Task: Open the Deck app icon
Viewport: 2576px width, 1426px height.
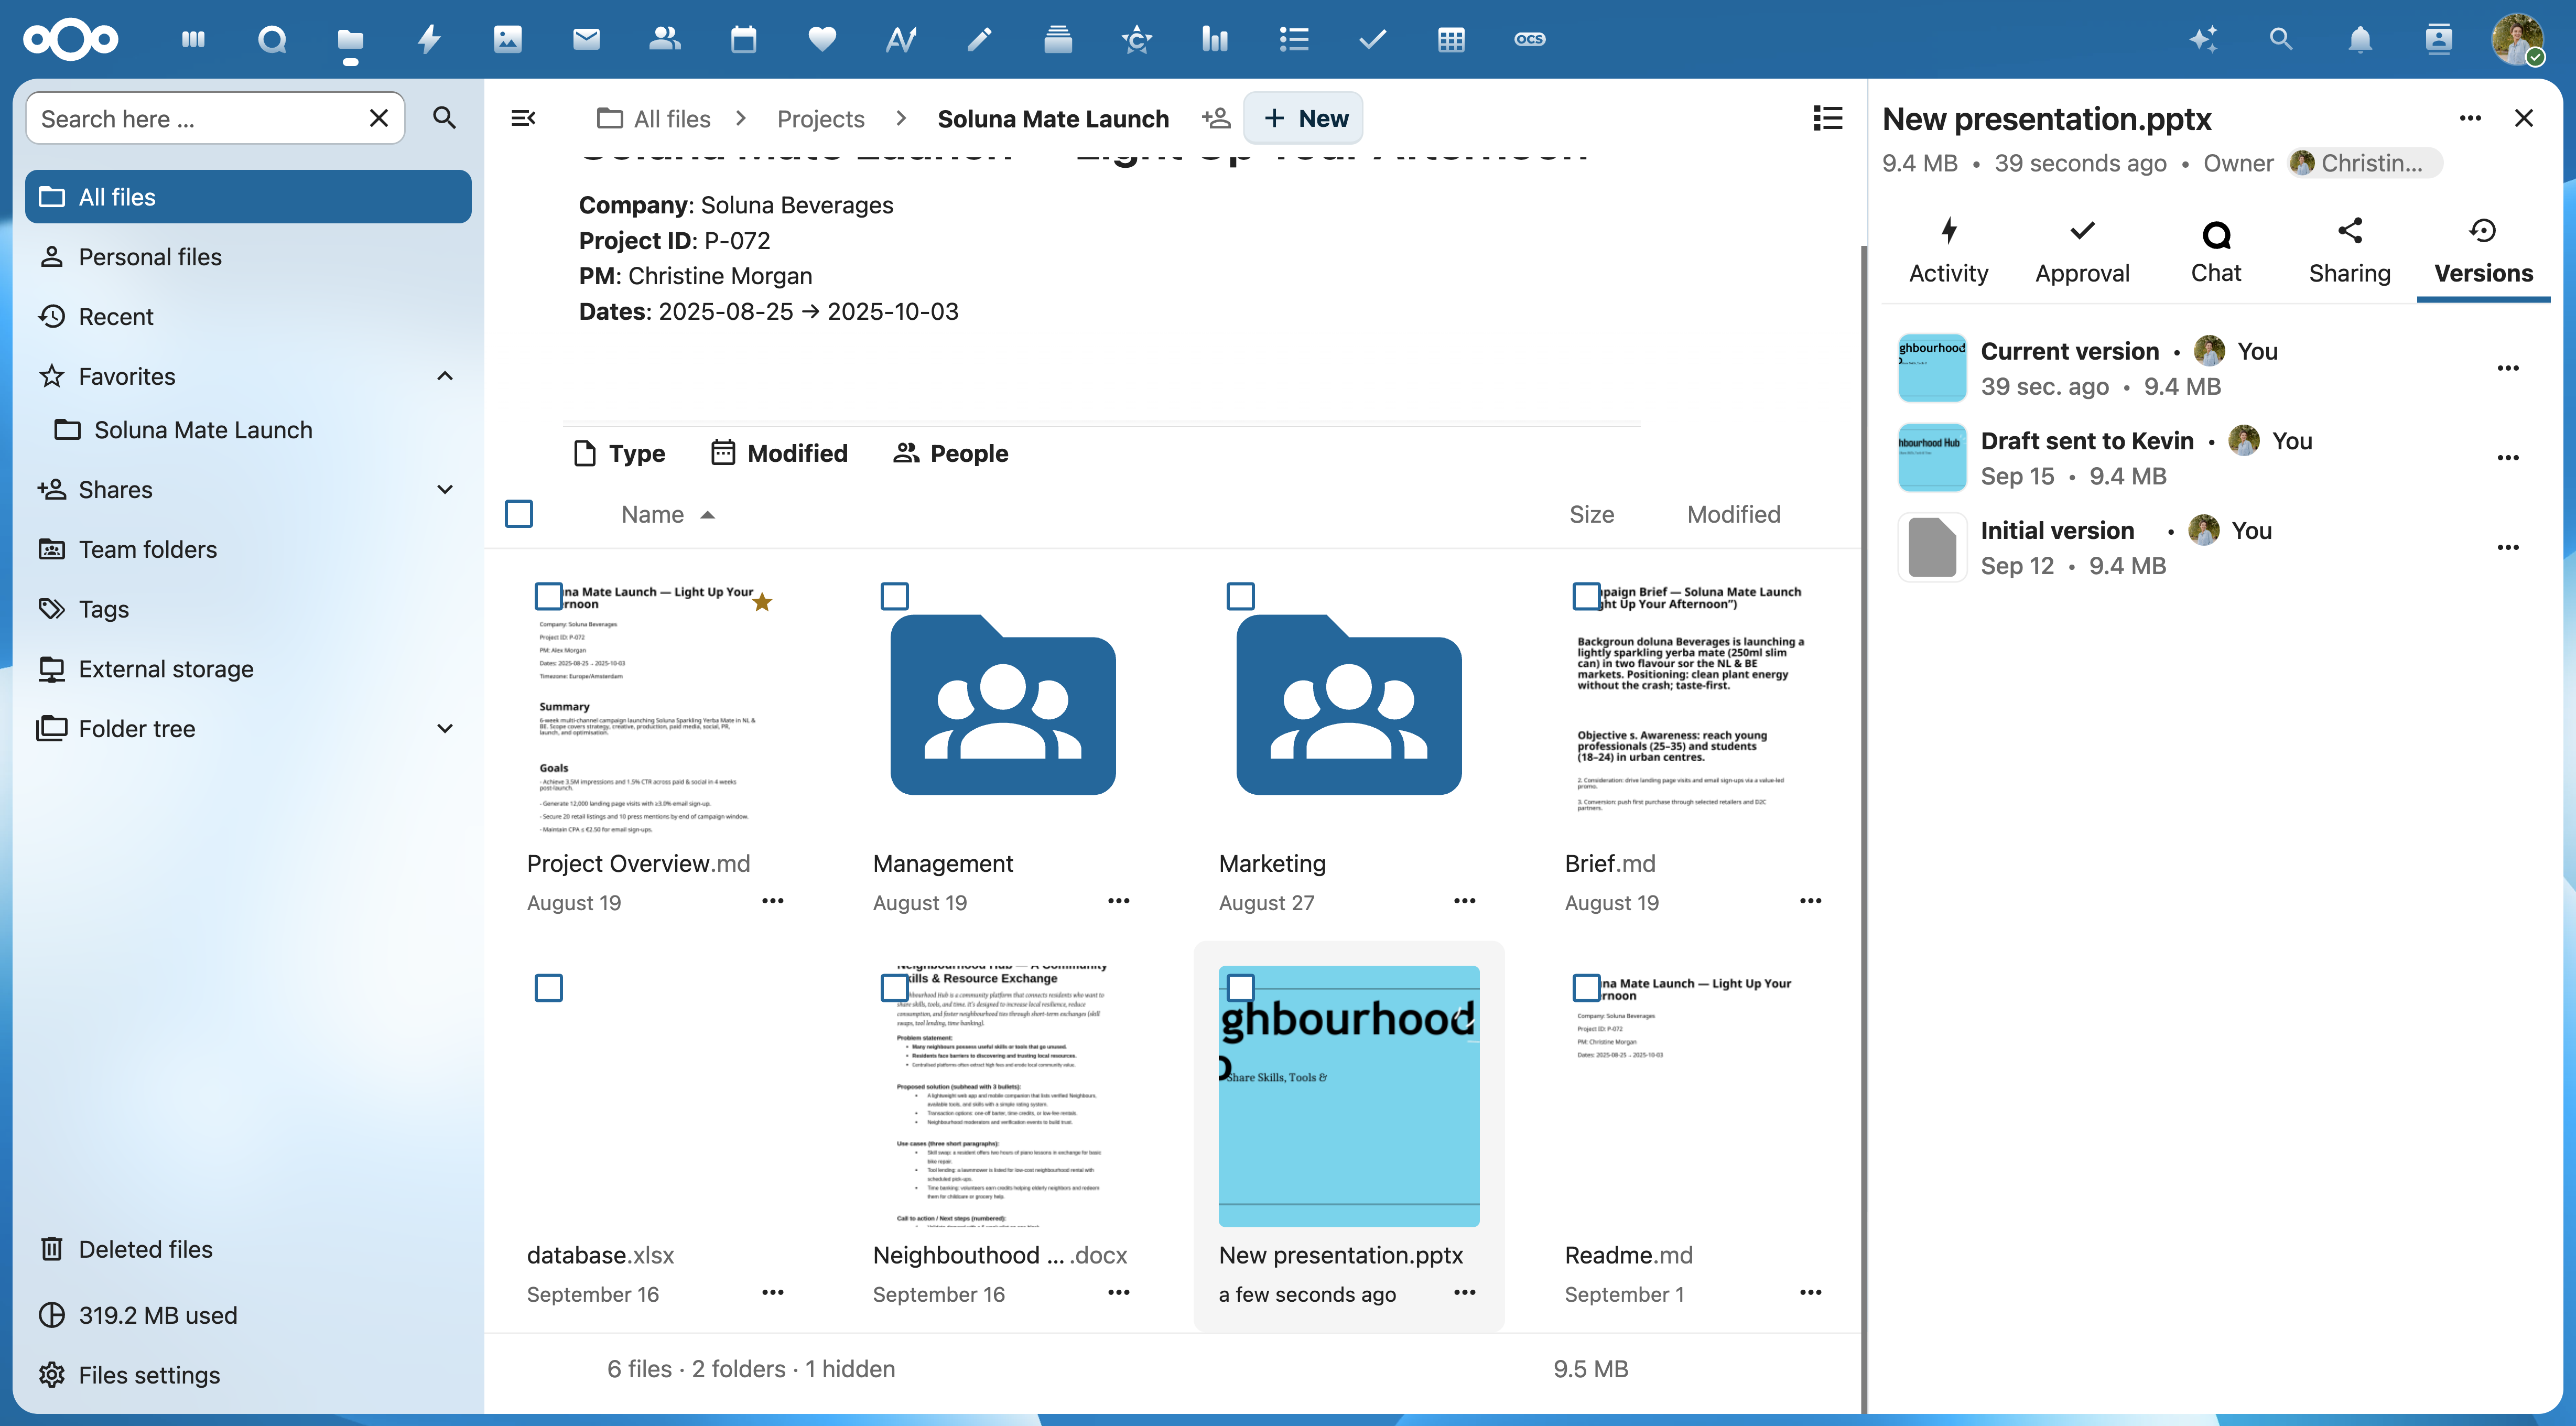Action: [1057, 39]
